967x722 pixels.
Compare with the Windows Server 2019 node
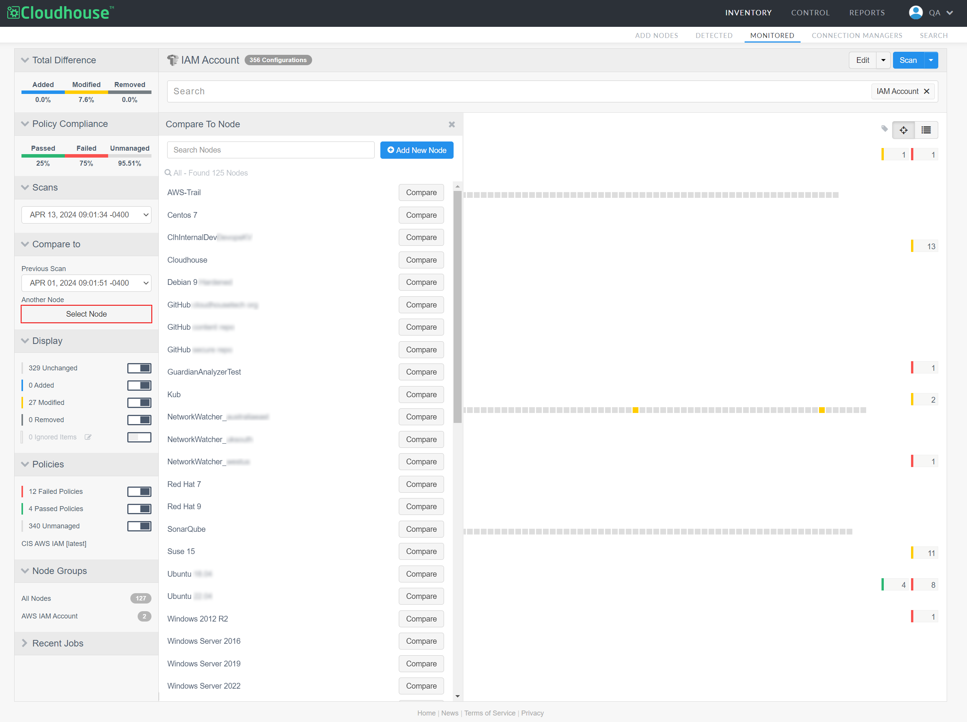tap(421, 664)
